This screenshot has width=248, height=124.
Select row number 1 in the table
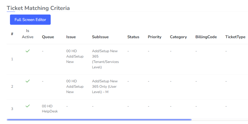[x=12, y=59]
